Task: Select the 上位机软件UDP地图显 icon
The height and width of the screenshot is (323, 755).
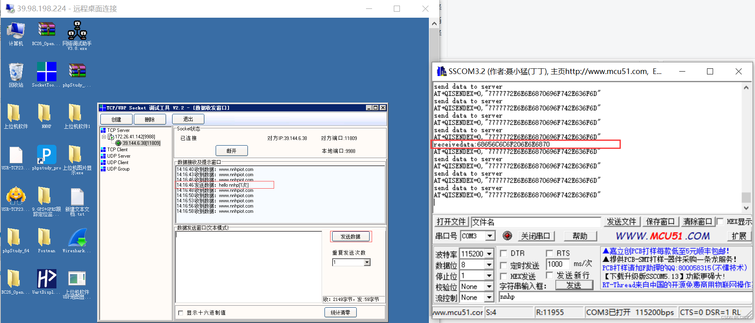Action: pyautogui.click(x=77, y=279)
